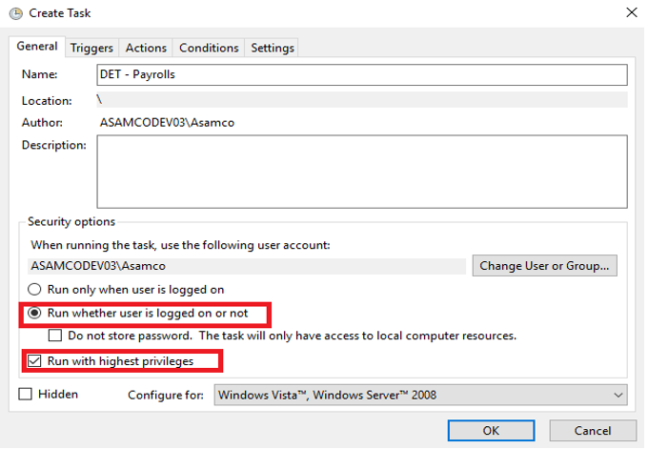Focus the Description text box
This screenshot has width=648, height=449.
pyautogui.click(x=362, y=171)
